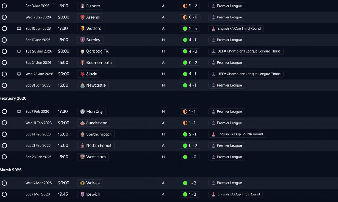Click the TV icon on Watford row
Screen dimensions: 338x202
pyautogui.click(x=19, y=29)
